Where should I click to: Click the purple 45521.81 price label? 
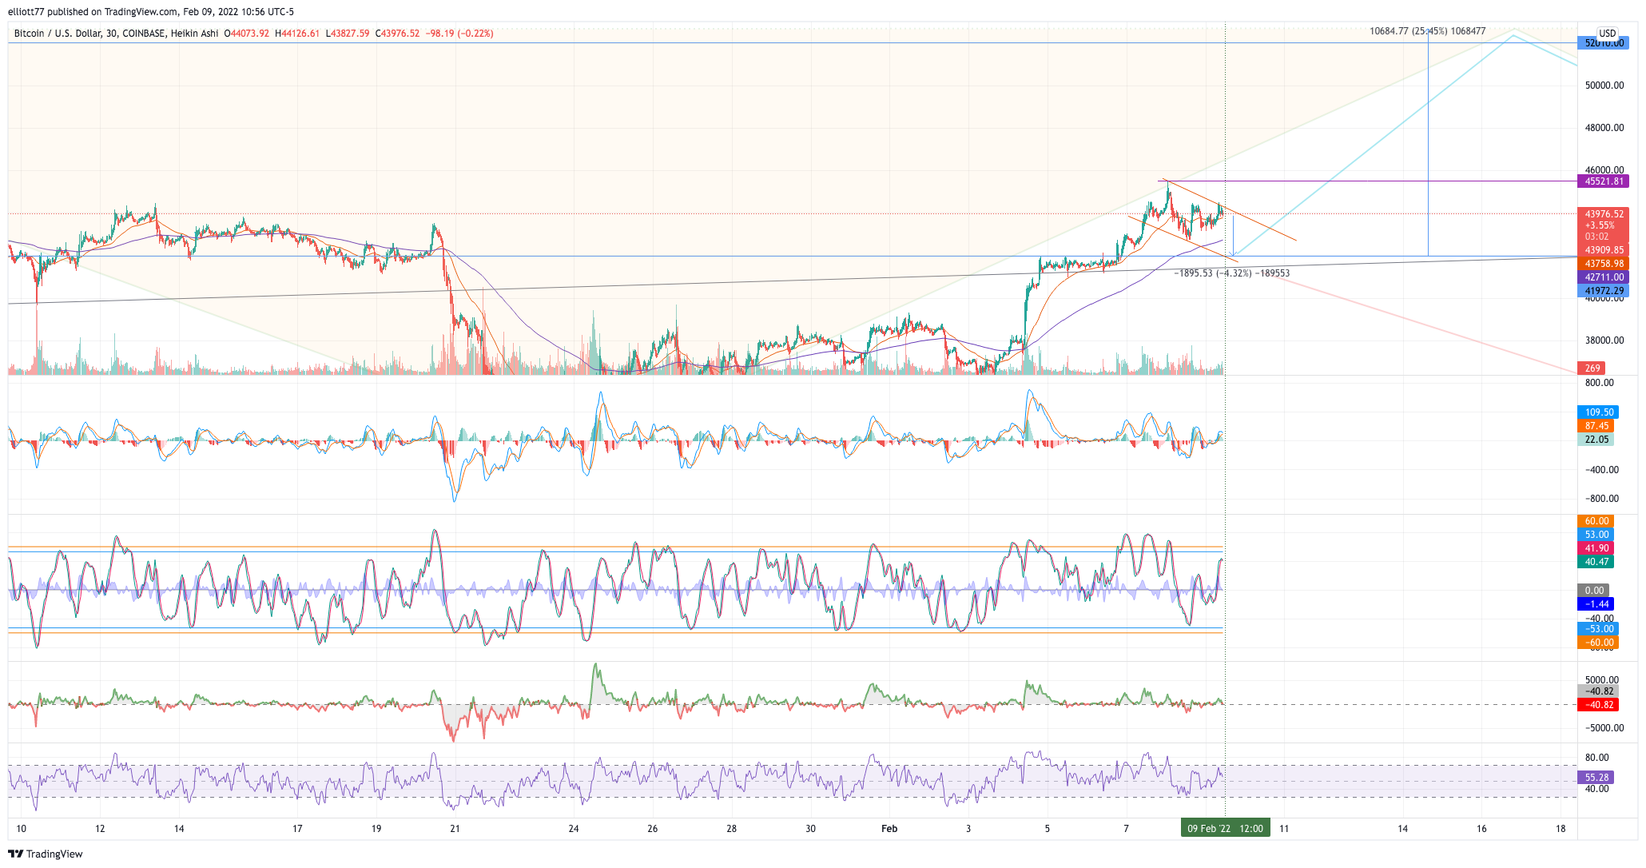coord(1603,181)
